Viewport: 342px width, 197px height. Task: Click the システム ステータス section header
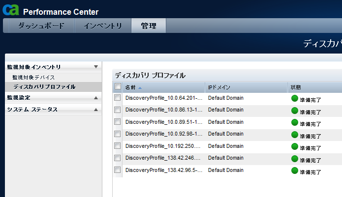[53, 109]
